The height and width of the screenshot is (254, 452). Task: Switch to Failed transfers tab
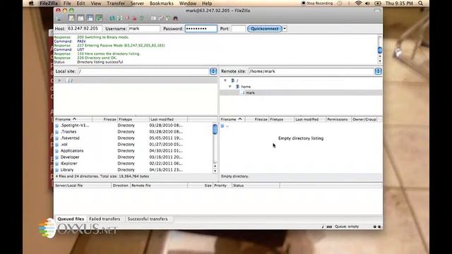click(x=105, y=219)
